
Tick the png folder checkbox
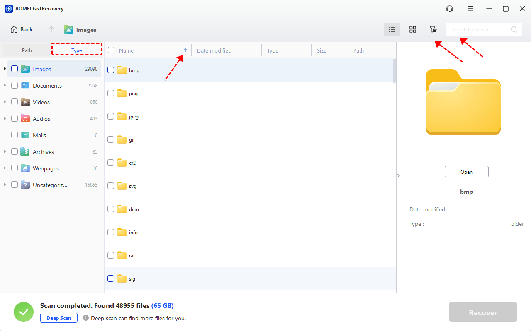point(111,94)
